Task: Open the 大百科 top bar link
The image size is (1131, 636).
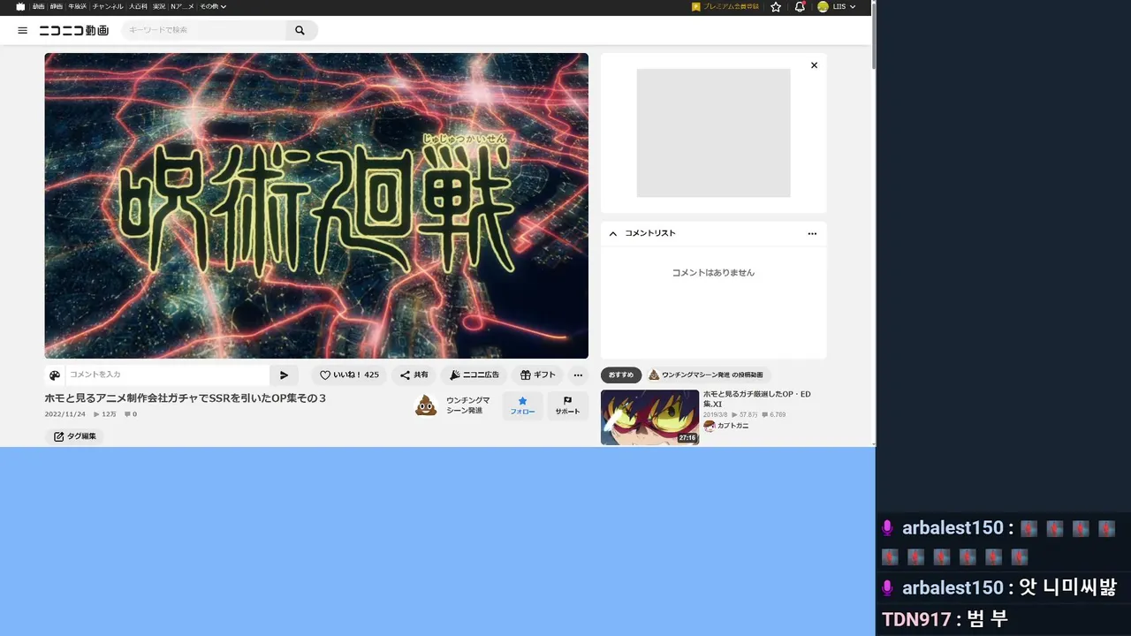Action: pyautogui.click(x=138, y=6)
